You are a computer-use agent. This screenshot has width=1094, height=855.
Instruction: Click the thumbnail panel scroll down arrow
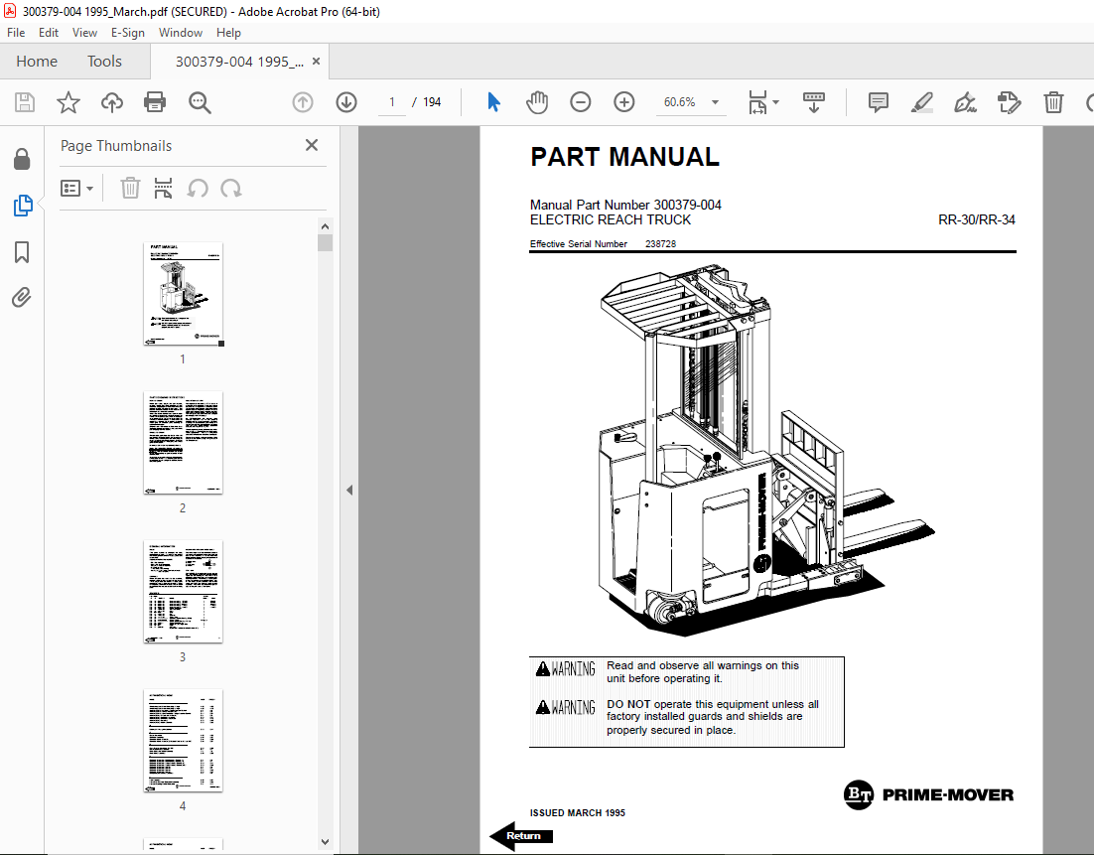coord(326,842)
